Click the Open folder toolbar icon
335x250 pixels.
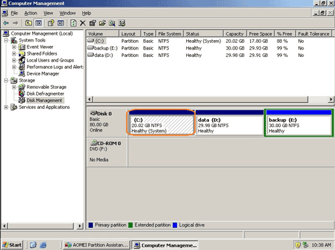coord(103,23)
